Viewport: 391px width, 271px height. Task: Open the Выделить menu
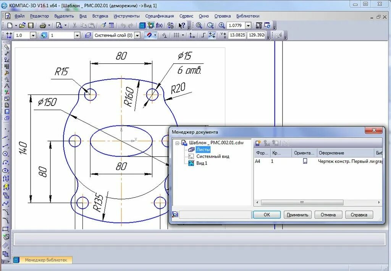(64, 16)
